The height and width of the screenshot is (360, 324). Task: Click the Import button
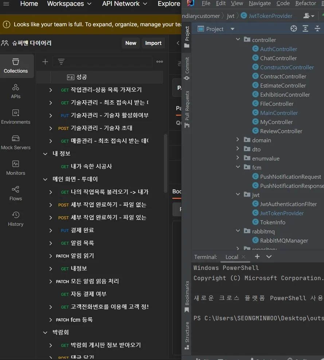(153, 43)
